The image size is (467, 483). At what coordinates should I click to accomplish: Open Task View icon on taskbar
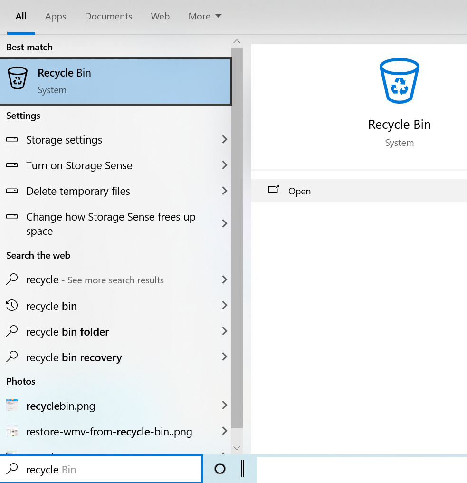pos(243,469)
